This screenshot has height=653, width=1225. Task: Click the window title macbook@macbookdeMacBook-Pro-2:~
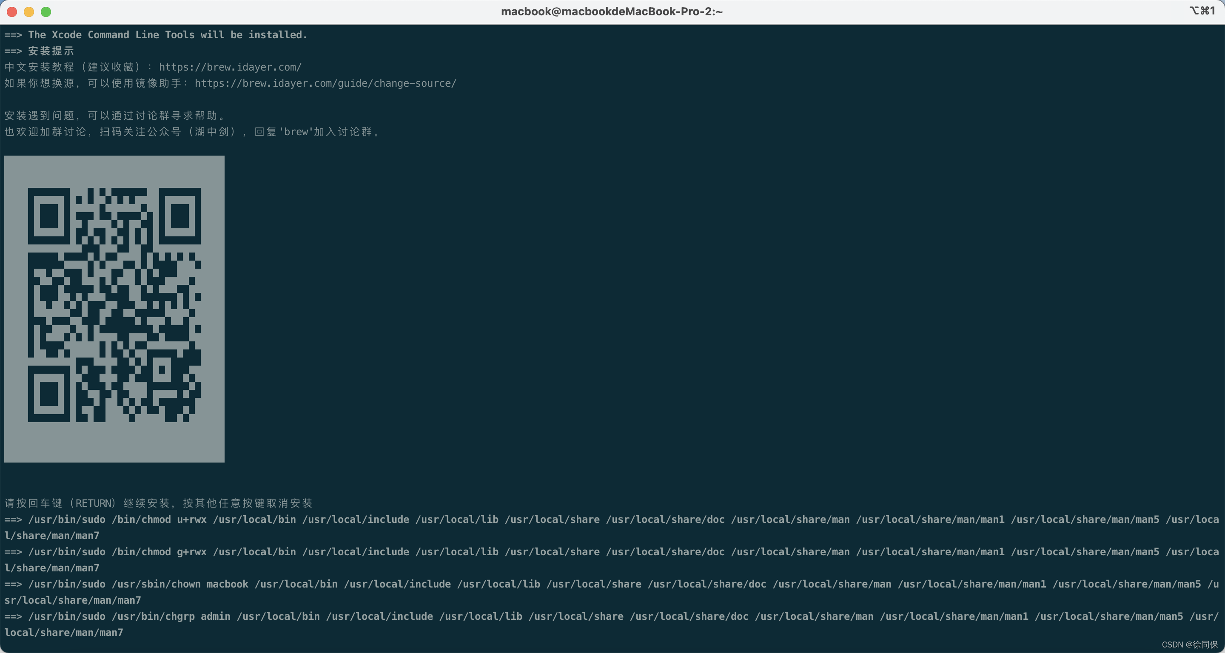tap(612, 11)
